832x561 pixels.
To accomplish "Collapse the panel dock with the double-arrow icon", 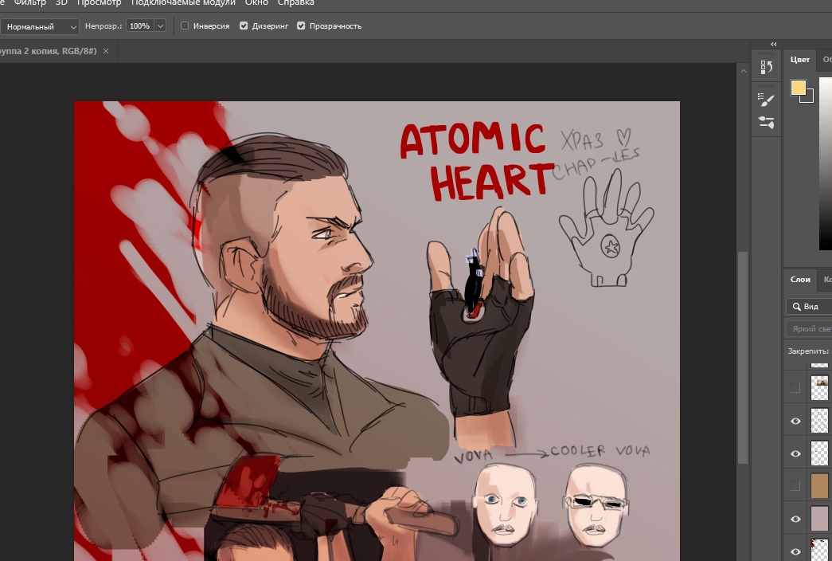I will pyautogui.click(x=774, y=44).
